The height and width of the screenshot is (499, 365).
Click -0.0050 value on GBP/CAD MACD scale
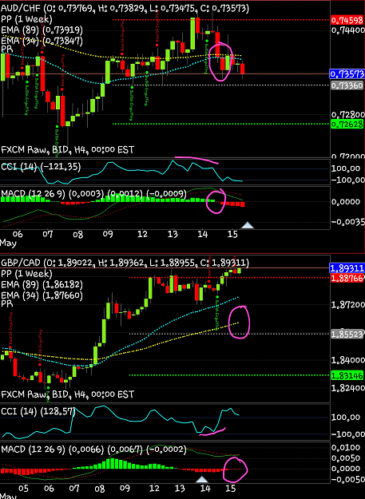click(x=347, y=480)
